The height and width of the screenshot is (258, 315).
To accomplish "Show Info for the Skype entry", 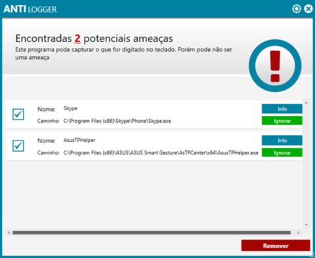I will 282,109.
